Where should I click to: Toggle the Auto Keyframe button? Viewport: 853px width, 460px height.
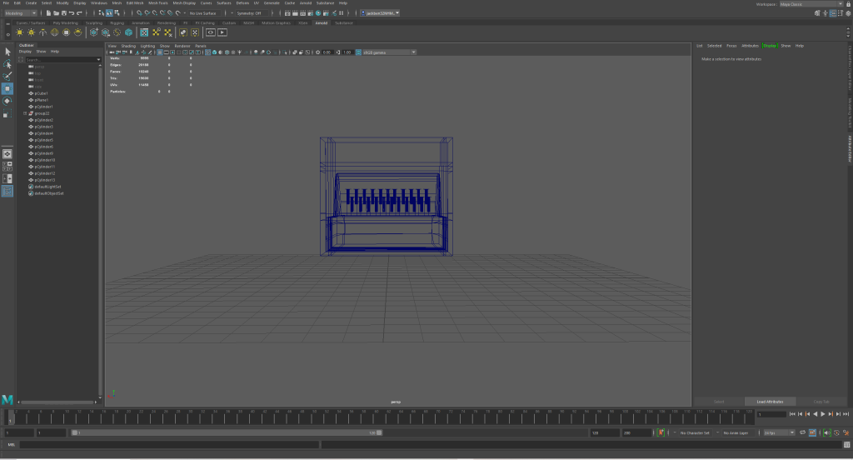point(661,432)
